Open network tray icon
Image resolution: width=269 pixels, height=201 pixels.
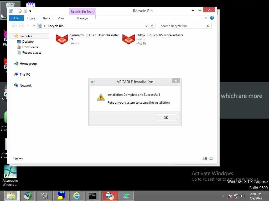click(236, 196)
